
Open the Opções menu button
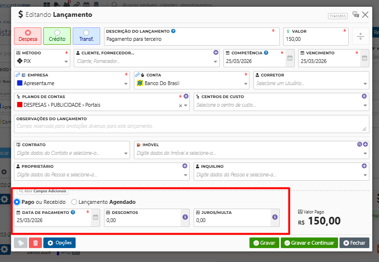click(59, 243)
